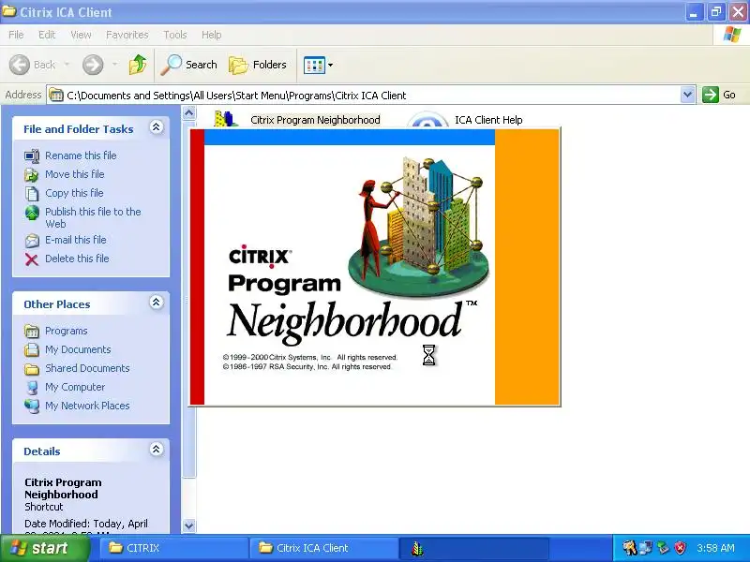Open the Favorites menu
Viewport: 750px width, 562px height.
click(x=127, y=35)
